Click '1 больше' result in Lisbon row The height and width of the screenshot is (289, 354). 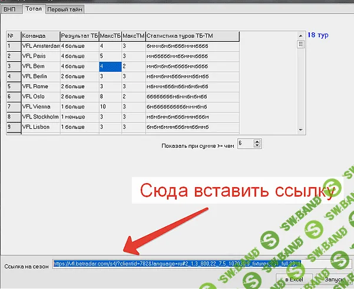tap(80, 127)
